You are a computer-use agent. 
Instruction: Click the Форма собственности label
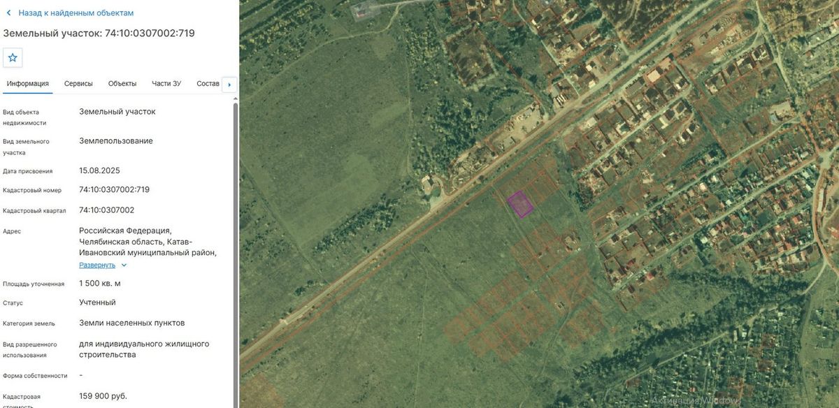(35, 376)
